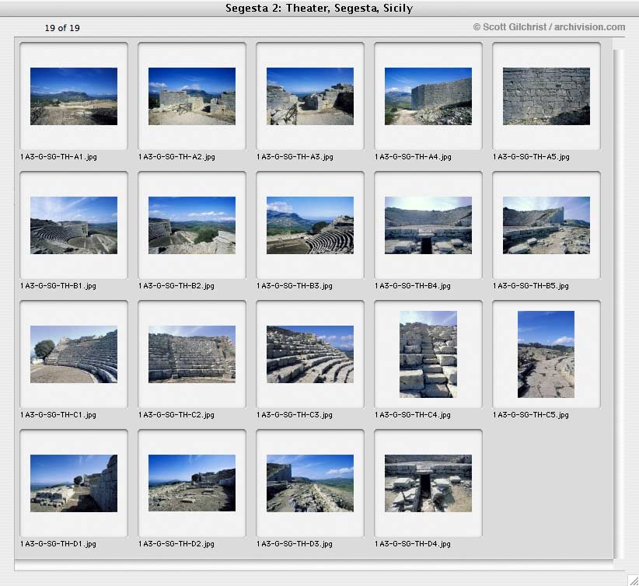639x586 pixels.
Task: Select thumbnail above 1A3-G-SG-TH-D4.jpg
Action: coord(428,483)
